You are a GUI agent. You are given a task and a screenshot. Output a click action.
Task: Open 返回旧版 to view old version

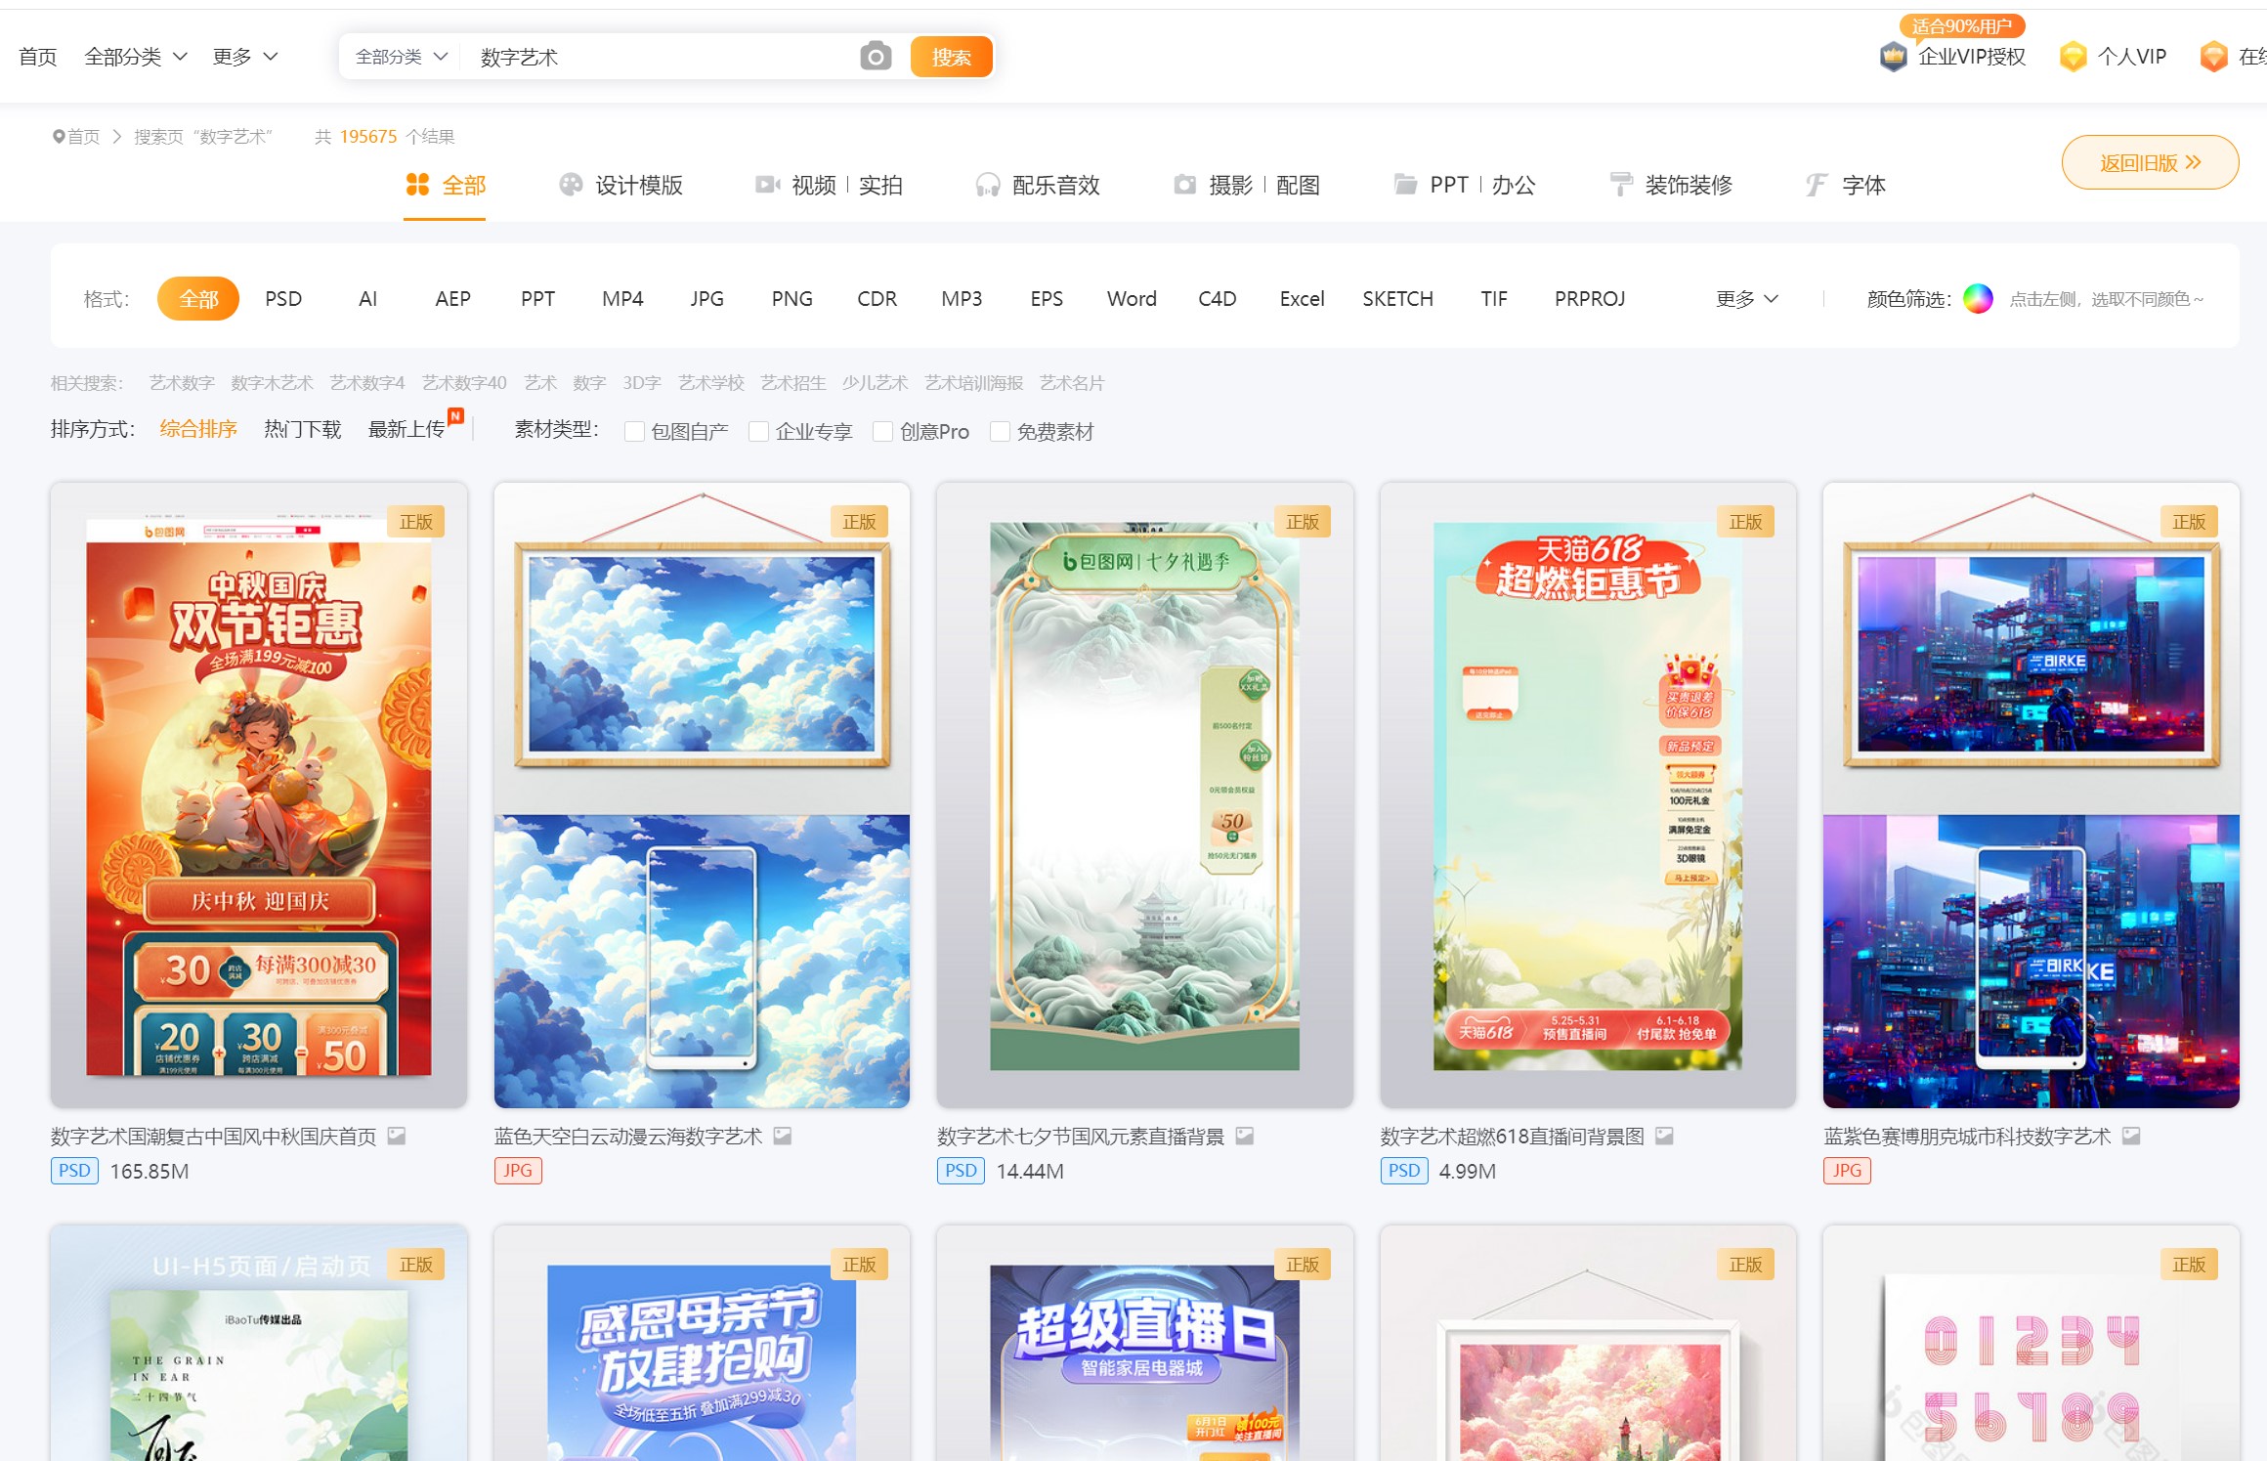(x=2150, y=162)
